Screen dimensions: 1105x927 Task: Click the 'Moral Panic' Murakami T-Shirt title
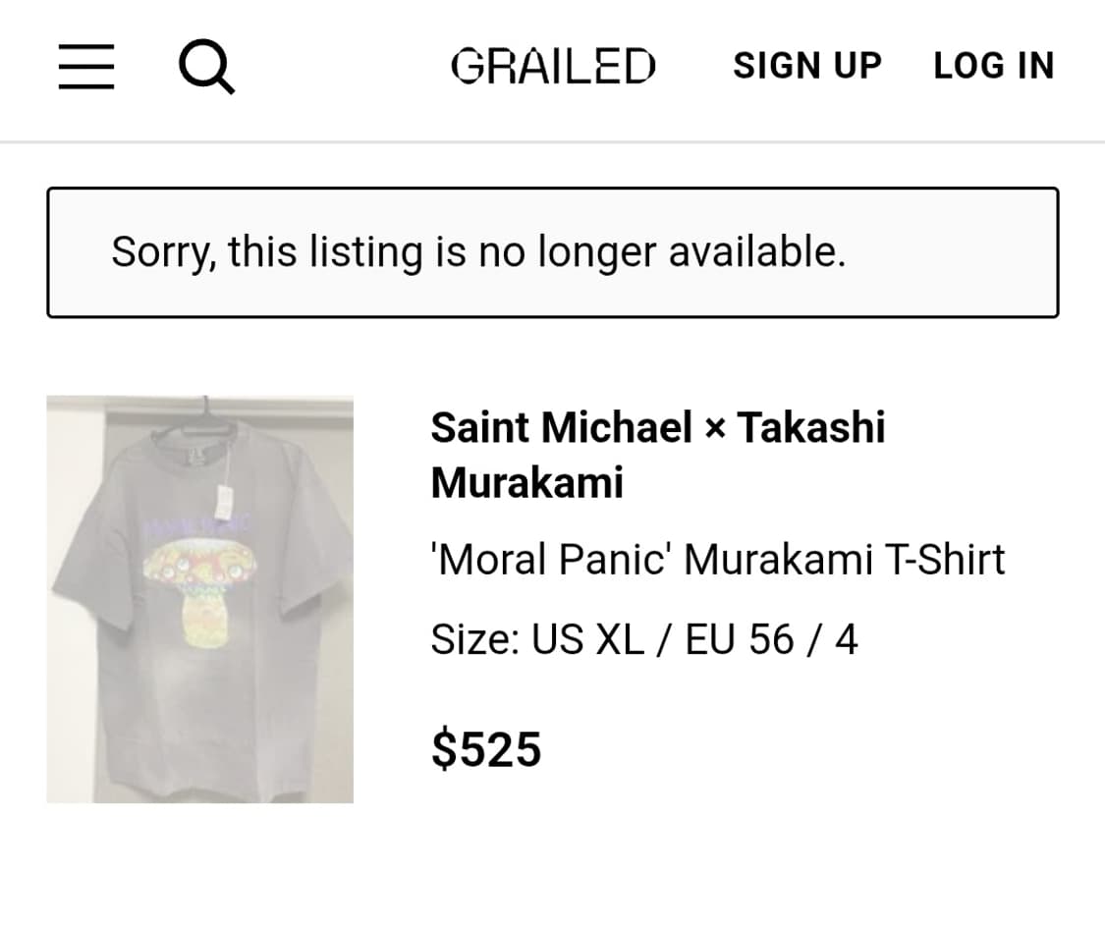pos(717,560)
